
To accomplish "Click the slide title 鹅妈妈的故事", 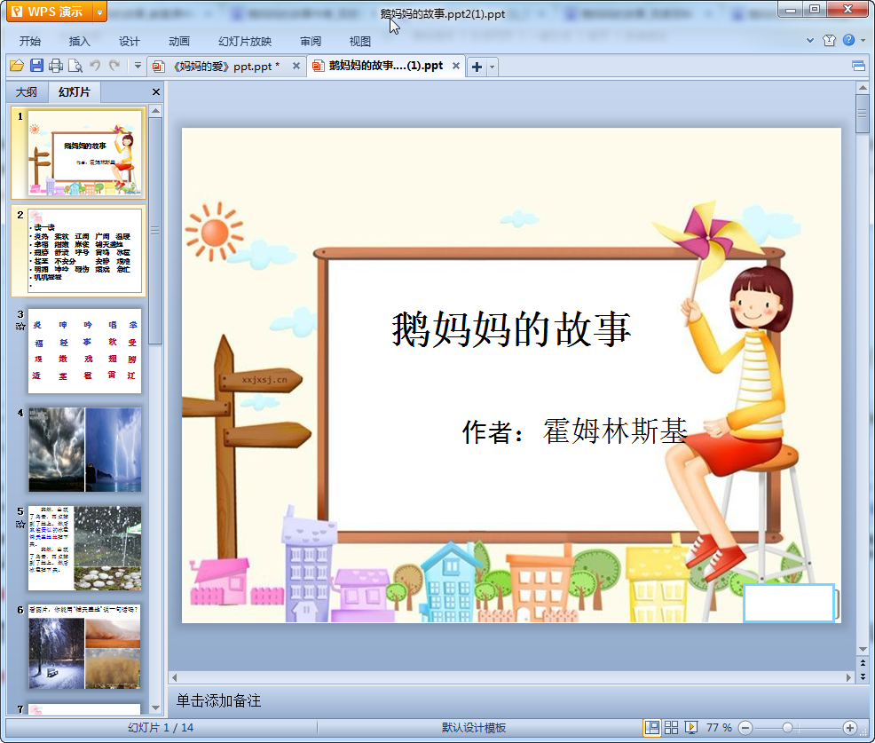I will pos(511,328).
